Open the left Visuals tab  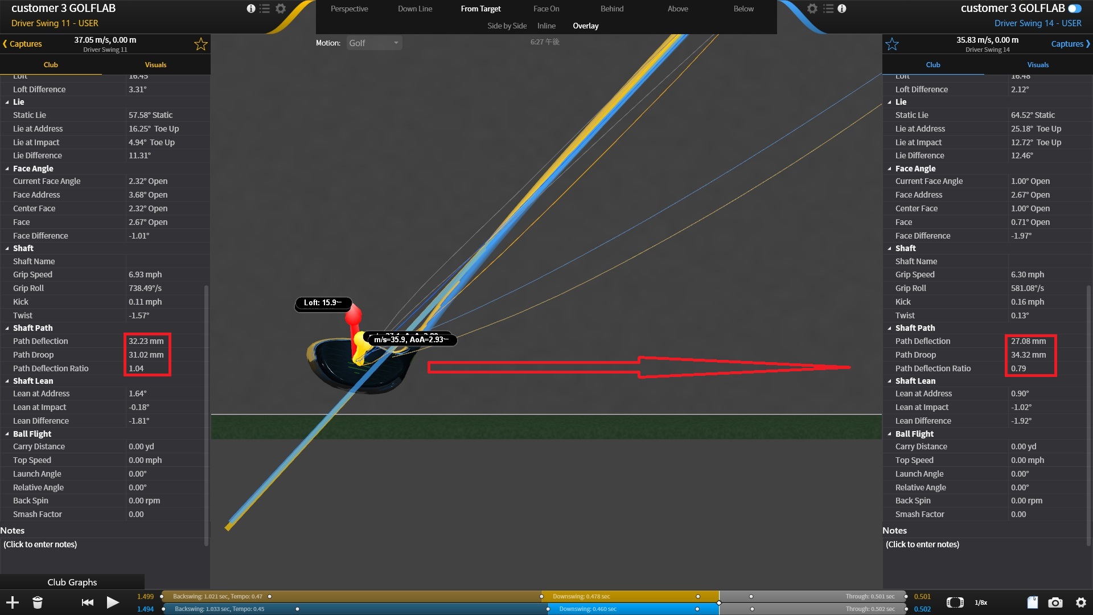tap(155, 65)
